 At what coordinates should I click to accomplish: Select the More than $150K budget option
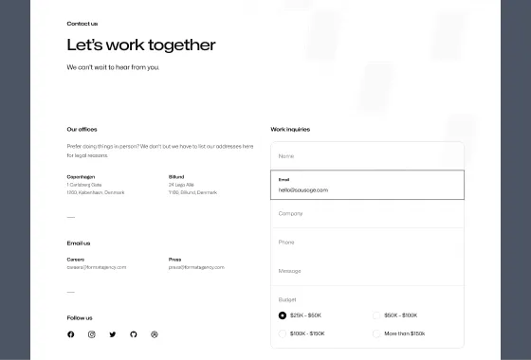[376, 333]
